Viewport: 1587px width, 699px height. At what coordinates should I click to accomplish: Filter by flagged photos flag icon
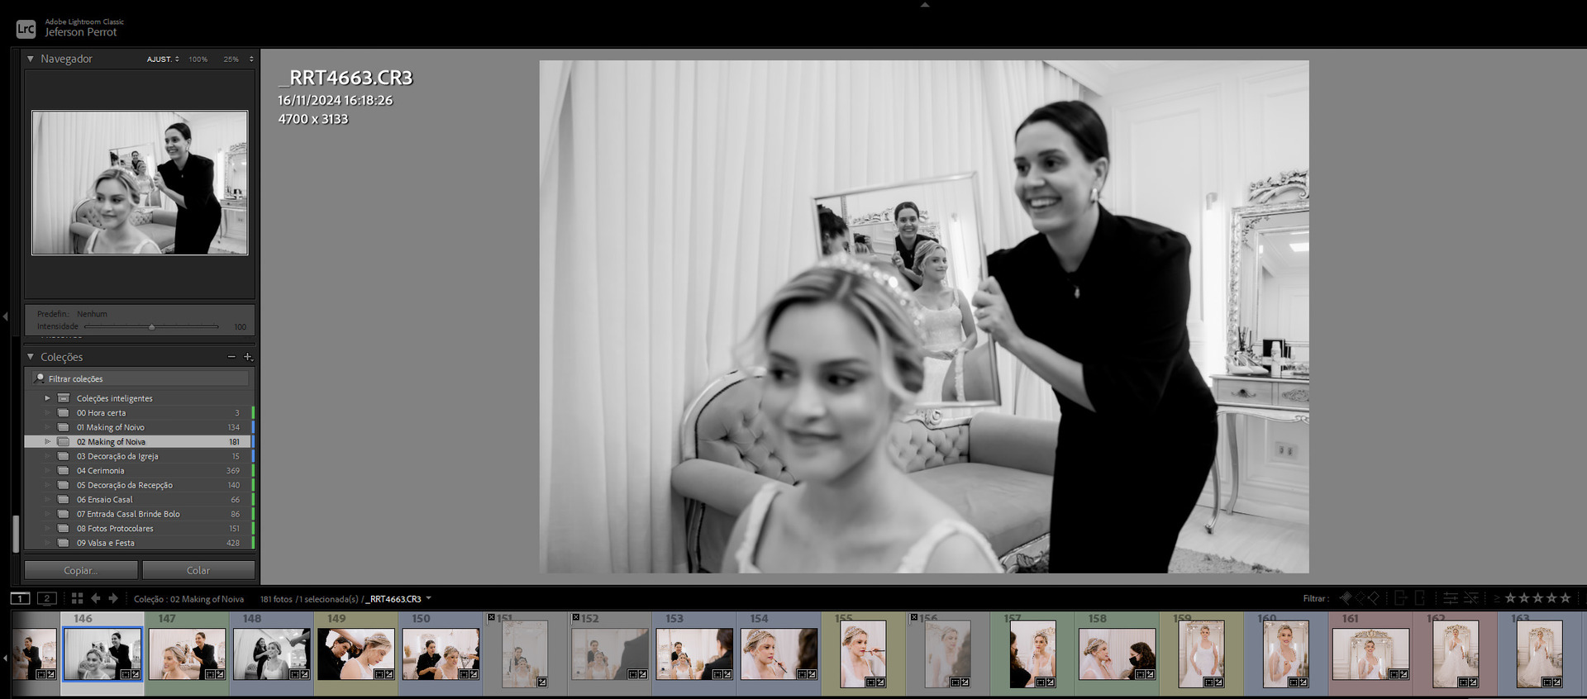[x=1345, y=598]
